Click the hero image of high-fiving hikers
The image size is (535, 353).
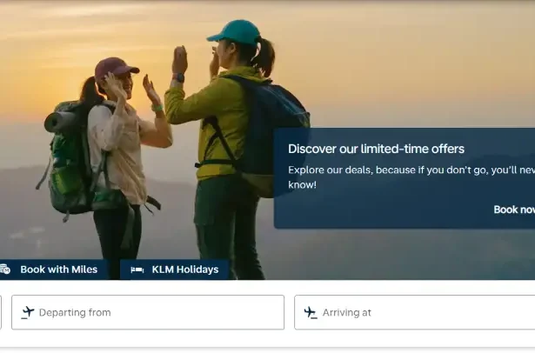348,70
